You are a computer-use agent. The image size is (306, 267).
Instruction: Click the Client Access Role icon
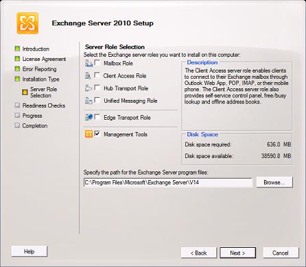tap(88, 75)
